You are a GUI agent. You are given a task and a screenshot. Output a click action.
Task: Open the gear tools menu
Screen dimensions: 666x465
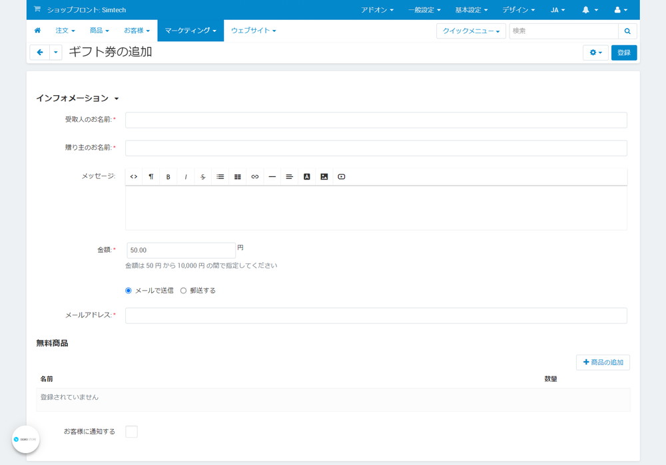[x=595, y=53]
